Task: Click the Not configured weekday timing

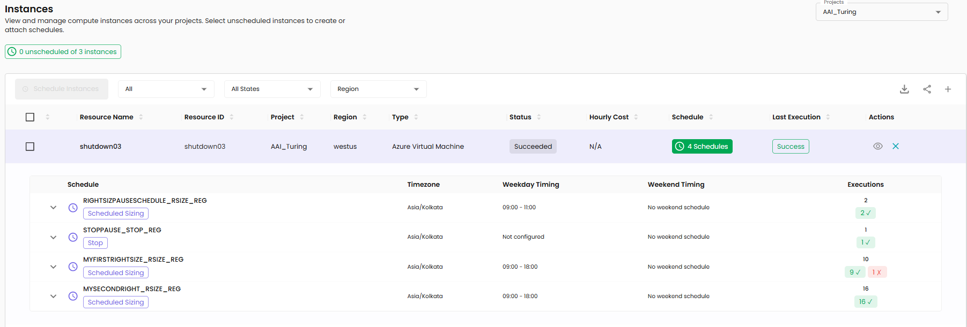Action: point(523,237)
